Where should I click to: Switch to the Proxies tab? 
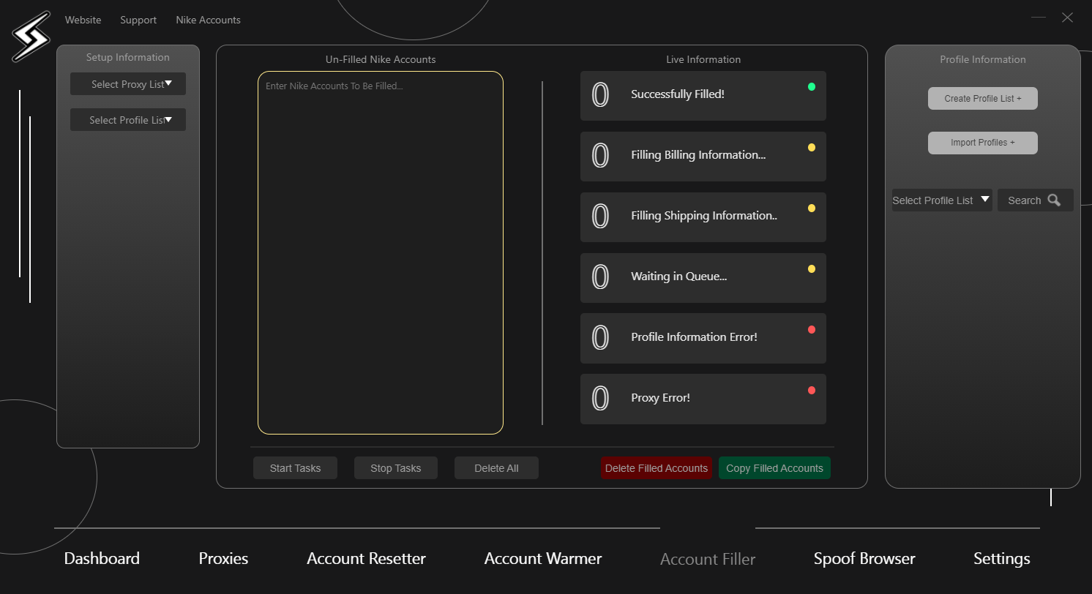point(223,559)
